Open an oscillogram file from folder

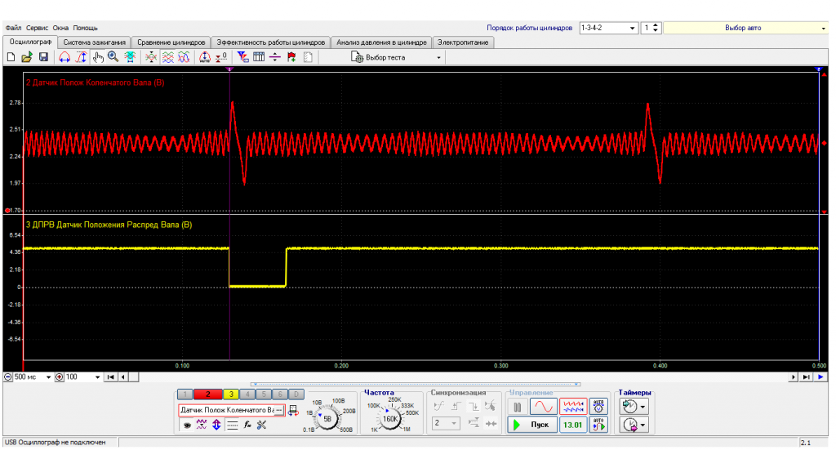click(27, 57)
